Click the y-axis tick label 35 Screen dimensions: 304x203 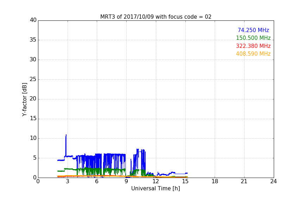[33, 40]
